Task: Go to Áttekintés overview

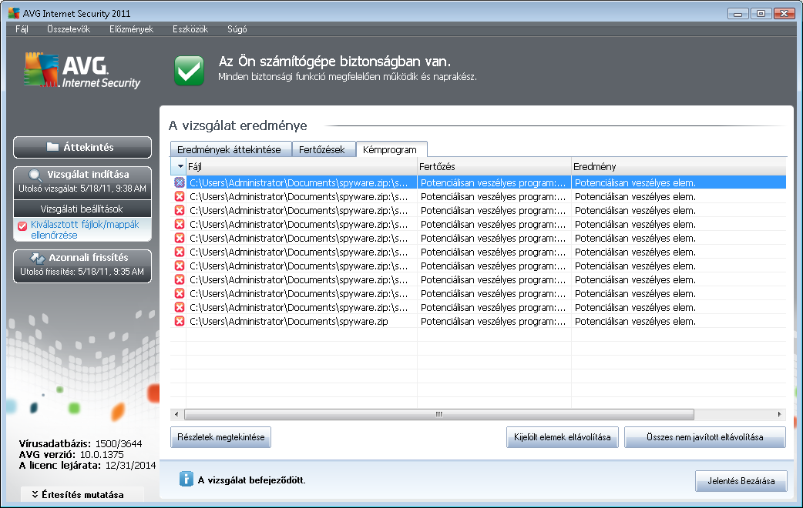Action: click(82, 147)
